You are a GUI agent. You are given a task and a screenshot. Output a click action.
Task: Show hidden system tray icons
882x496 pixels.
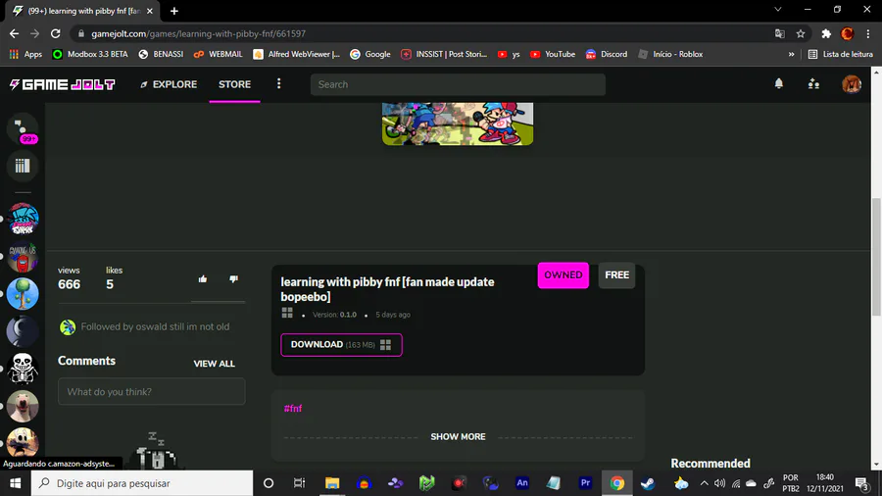(705, 483)
